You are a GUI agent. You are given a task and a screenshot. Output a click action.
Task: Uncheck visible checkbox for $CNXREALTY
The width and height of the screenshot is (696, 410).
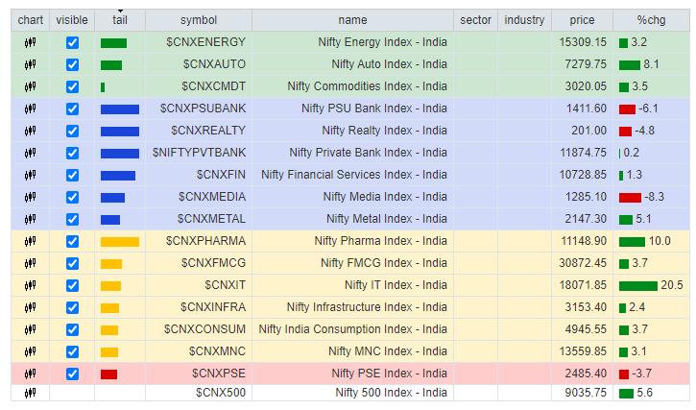[x=72, y=131]
